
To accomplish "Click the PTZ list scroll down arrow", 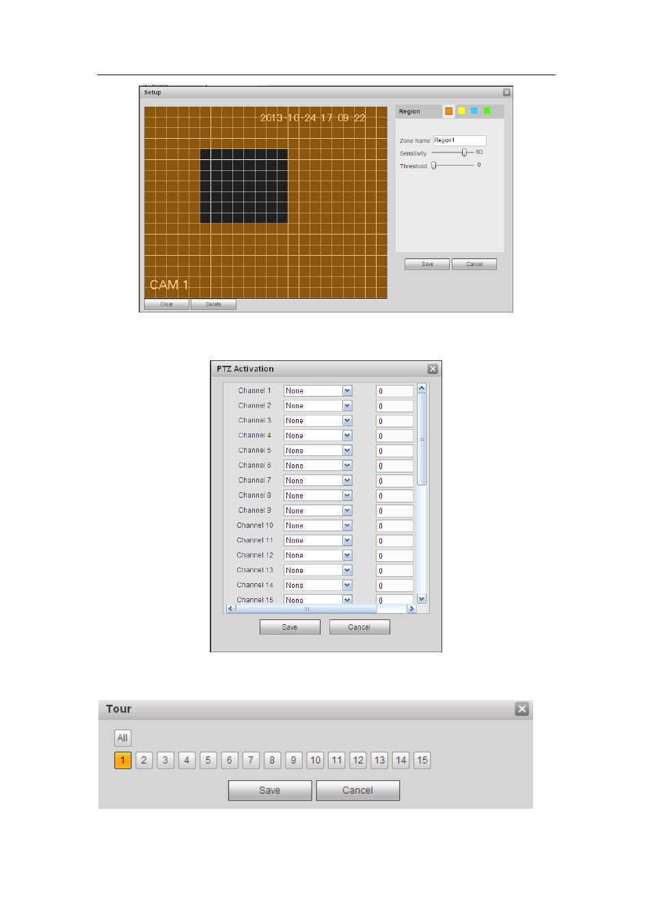I will tap(422, 599).
